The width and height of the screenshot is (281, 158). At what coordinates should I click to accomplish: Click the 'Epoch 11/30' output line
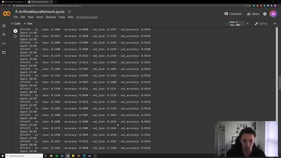[x=28, y=33]
